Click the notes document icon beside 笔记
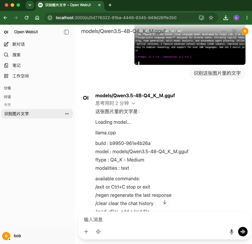 tap(6, 65)
